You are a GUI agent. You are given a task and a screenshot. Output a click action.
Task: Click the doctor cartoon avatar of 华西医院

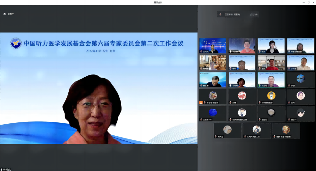pyautogui.click(x=271, y=95)
